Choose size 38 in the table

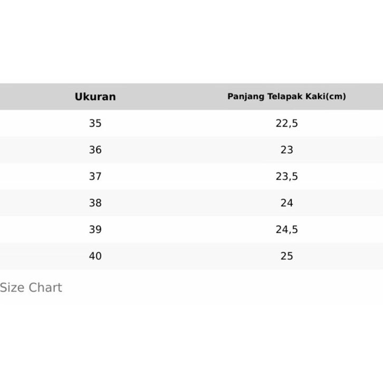pos(95,203)
